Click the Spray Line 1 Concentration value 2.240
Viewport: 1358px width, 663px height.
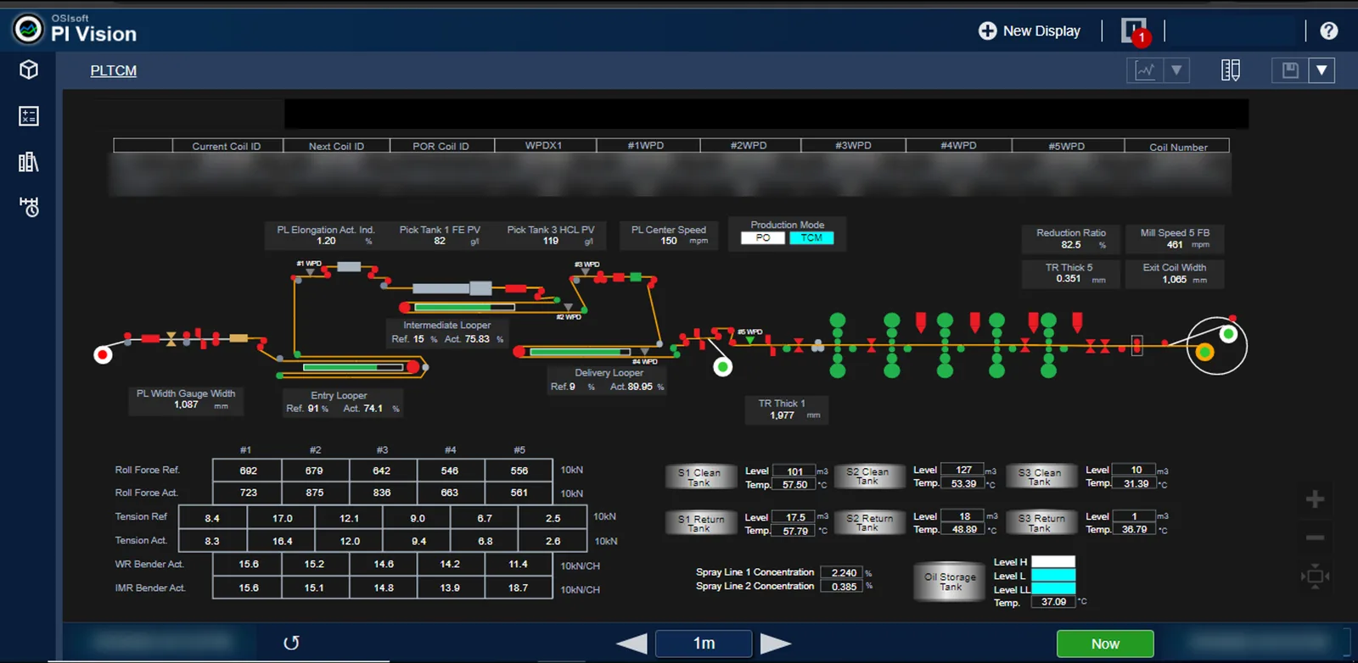(x=843, y=573)
